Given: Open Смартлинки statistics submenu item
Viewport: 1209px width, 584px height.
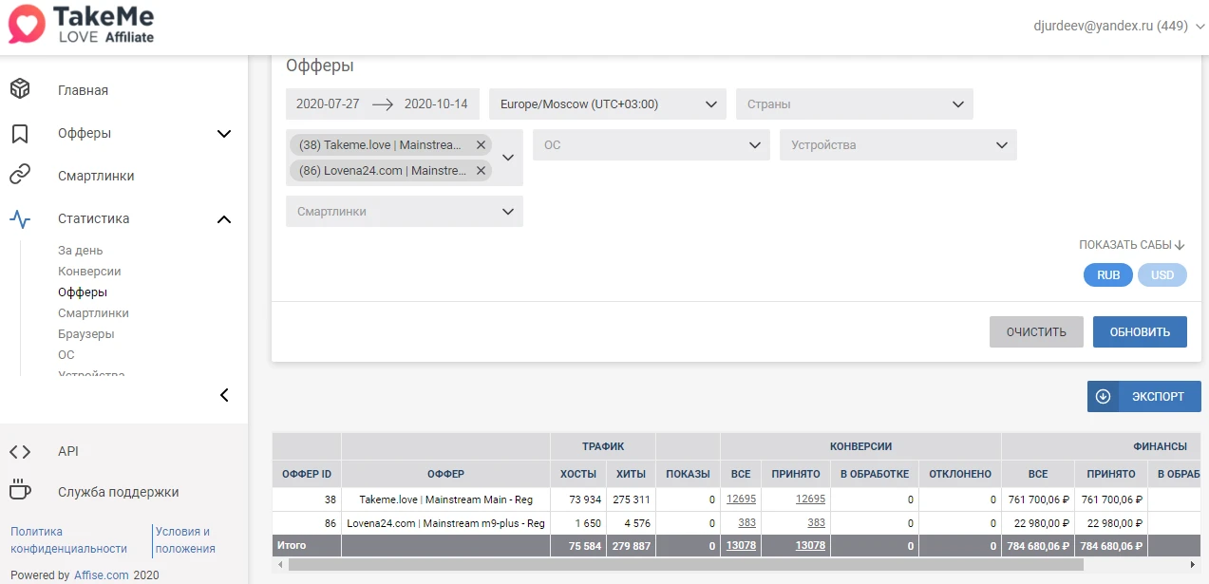Looking at the screenshot, I should pos(93,313).
